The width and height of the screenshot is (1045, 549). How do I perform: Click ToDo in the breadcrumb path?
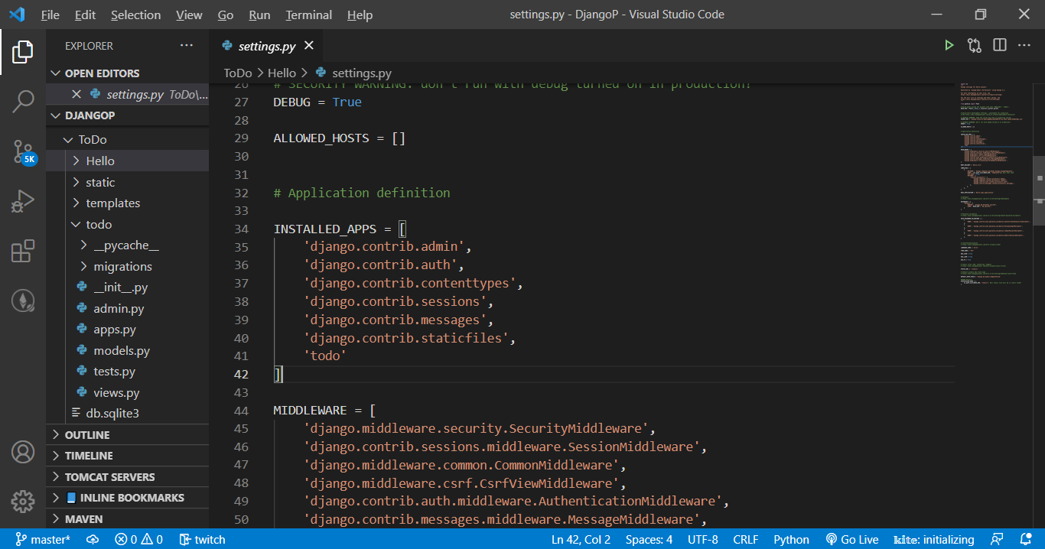(x=237, y=73)
